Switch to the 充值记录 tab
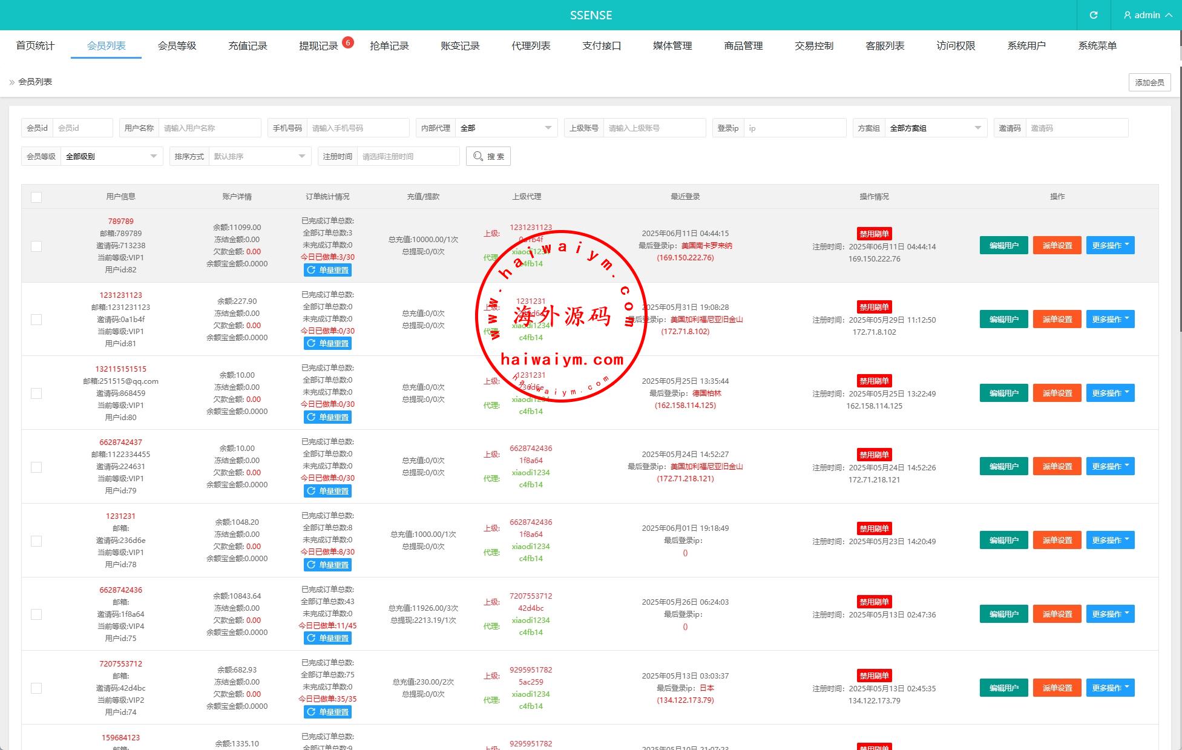 tap(248, 45)
